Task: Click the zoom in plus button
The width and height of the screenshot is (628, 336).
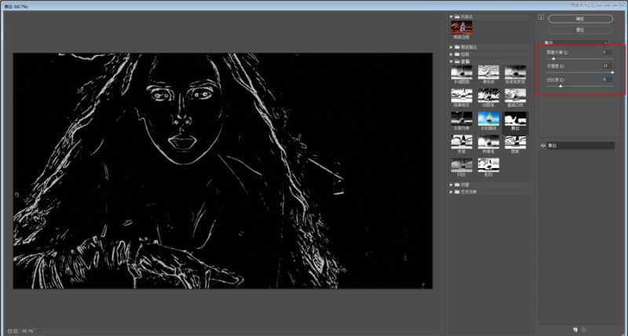Action: pos(16,330)
